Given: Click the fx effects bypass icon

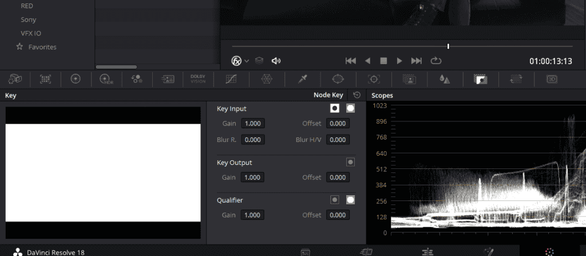Looking at the screenshot, I should [236, 61].
